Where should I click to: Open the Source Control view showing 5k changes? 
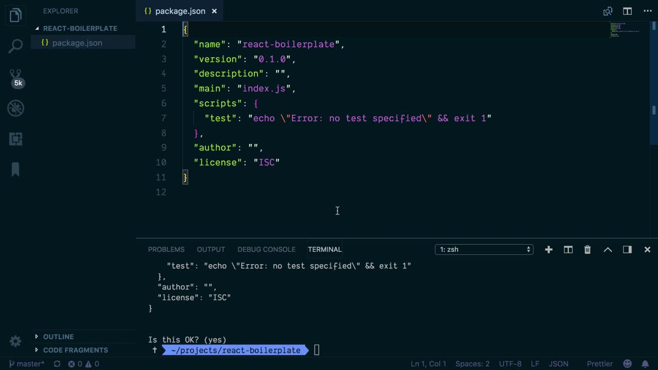[15, 76]
